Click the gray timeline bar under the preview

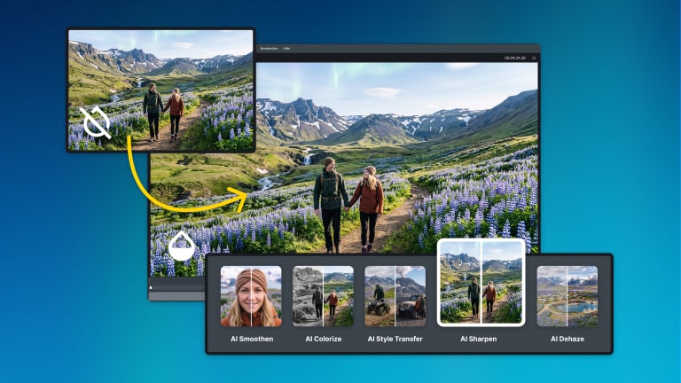pos(177,296)
